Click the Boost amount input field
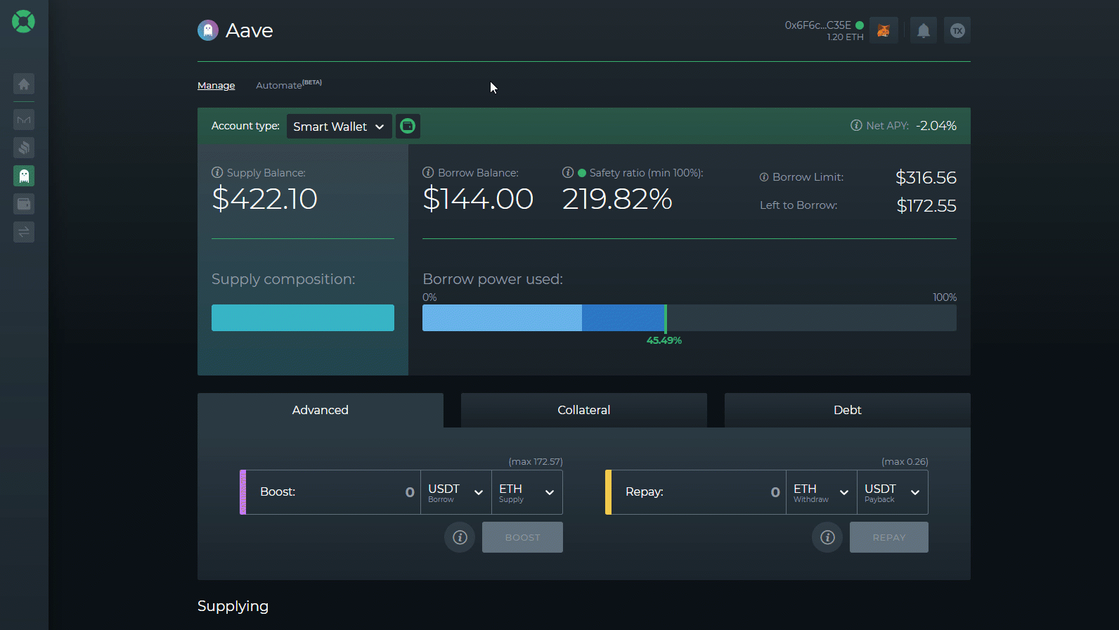 click(333, 492)
